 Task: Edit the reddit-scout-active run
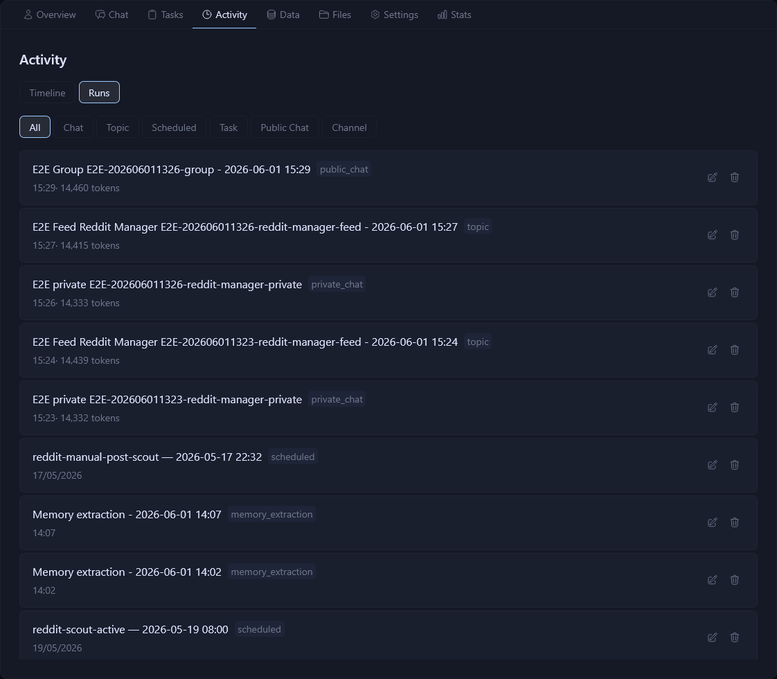[712, 637]
